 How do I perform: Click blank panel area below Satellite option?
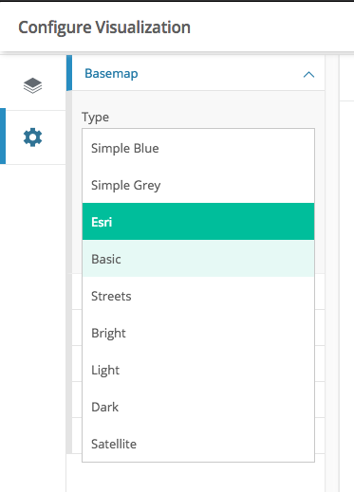click(198, 477)
